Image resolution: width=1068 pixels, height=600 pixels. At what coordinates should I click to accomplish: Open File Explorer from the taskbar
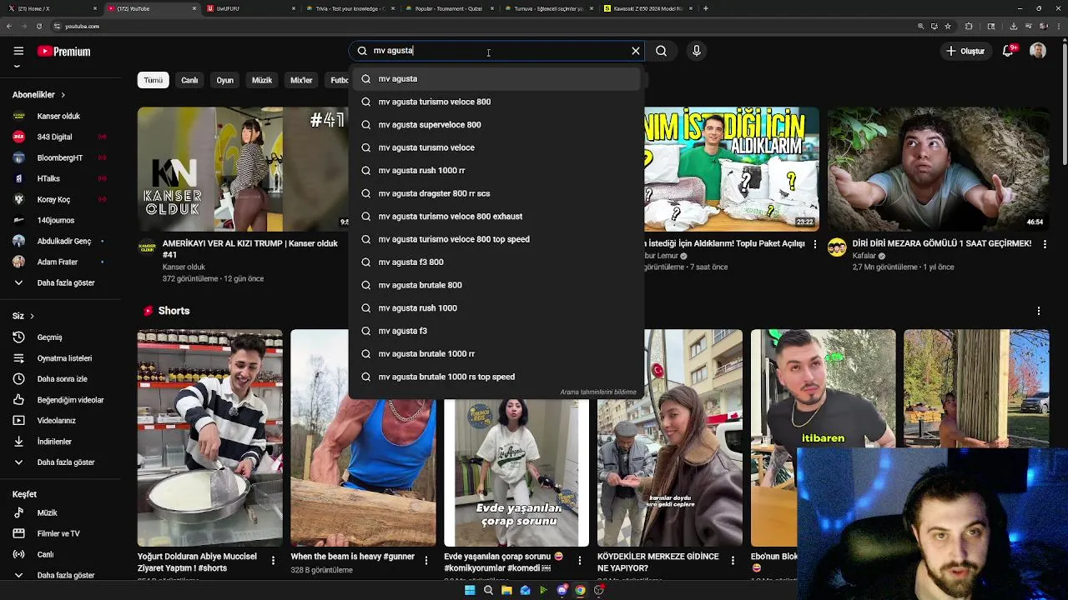coord(506,590)
